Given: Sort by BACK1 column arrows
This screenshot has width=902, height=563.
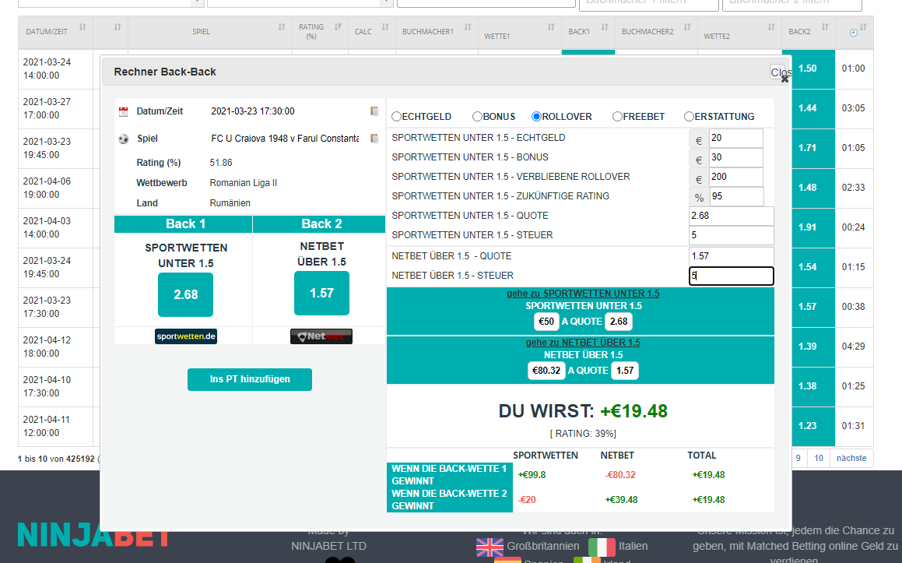Looking at the screenshot, I should [x=605, y=27].
